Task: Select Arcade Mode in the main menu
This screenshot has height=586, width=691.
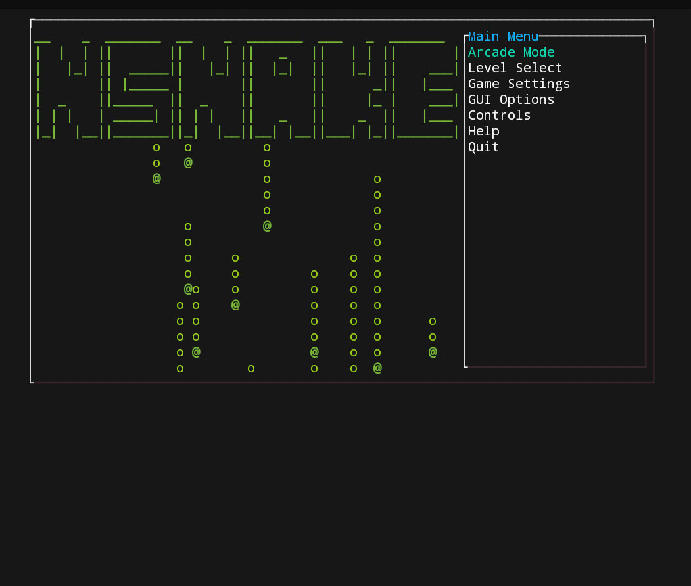Action: [x=511, y=52]
